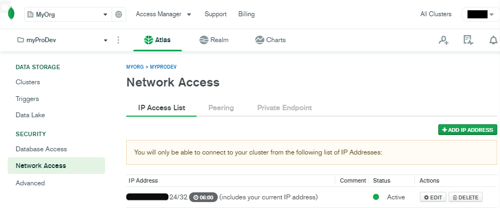The height and width of the screenshot is (208, 500).
Task: Click the invite user icon
Action: [x=444, y=40]
